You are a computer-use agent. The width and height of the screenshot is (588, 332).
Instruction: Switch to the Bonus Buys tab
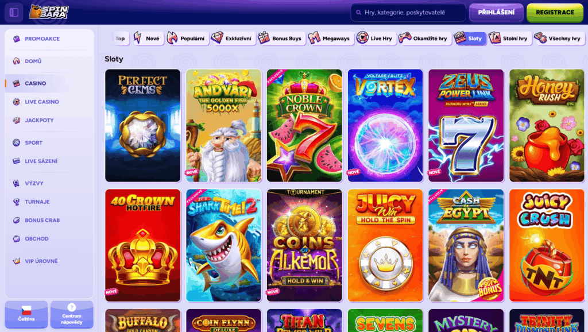281,38
